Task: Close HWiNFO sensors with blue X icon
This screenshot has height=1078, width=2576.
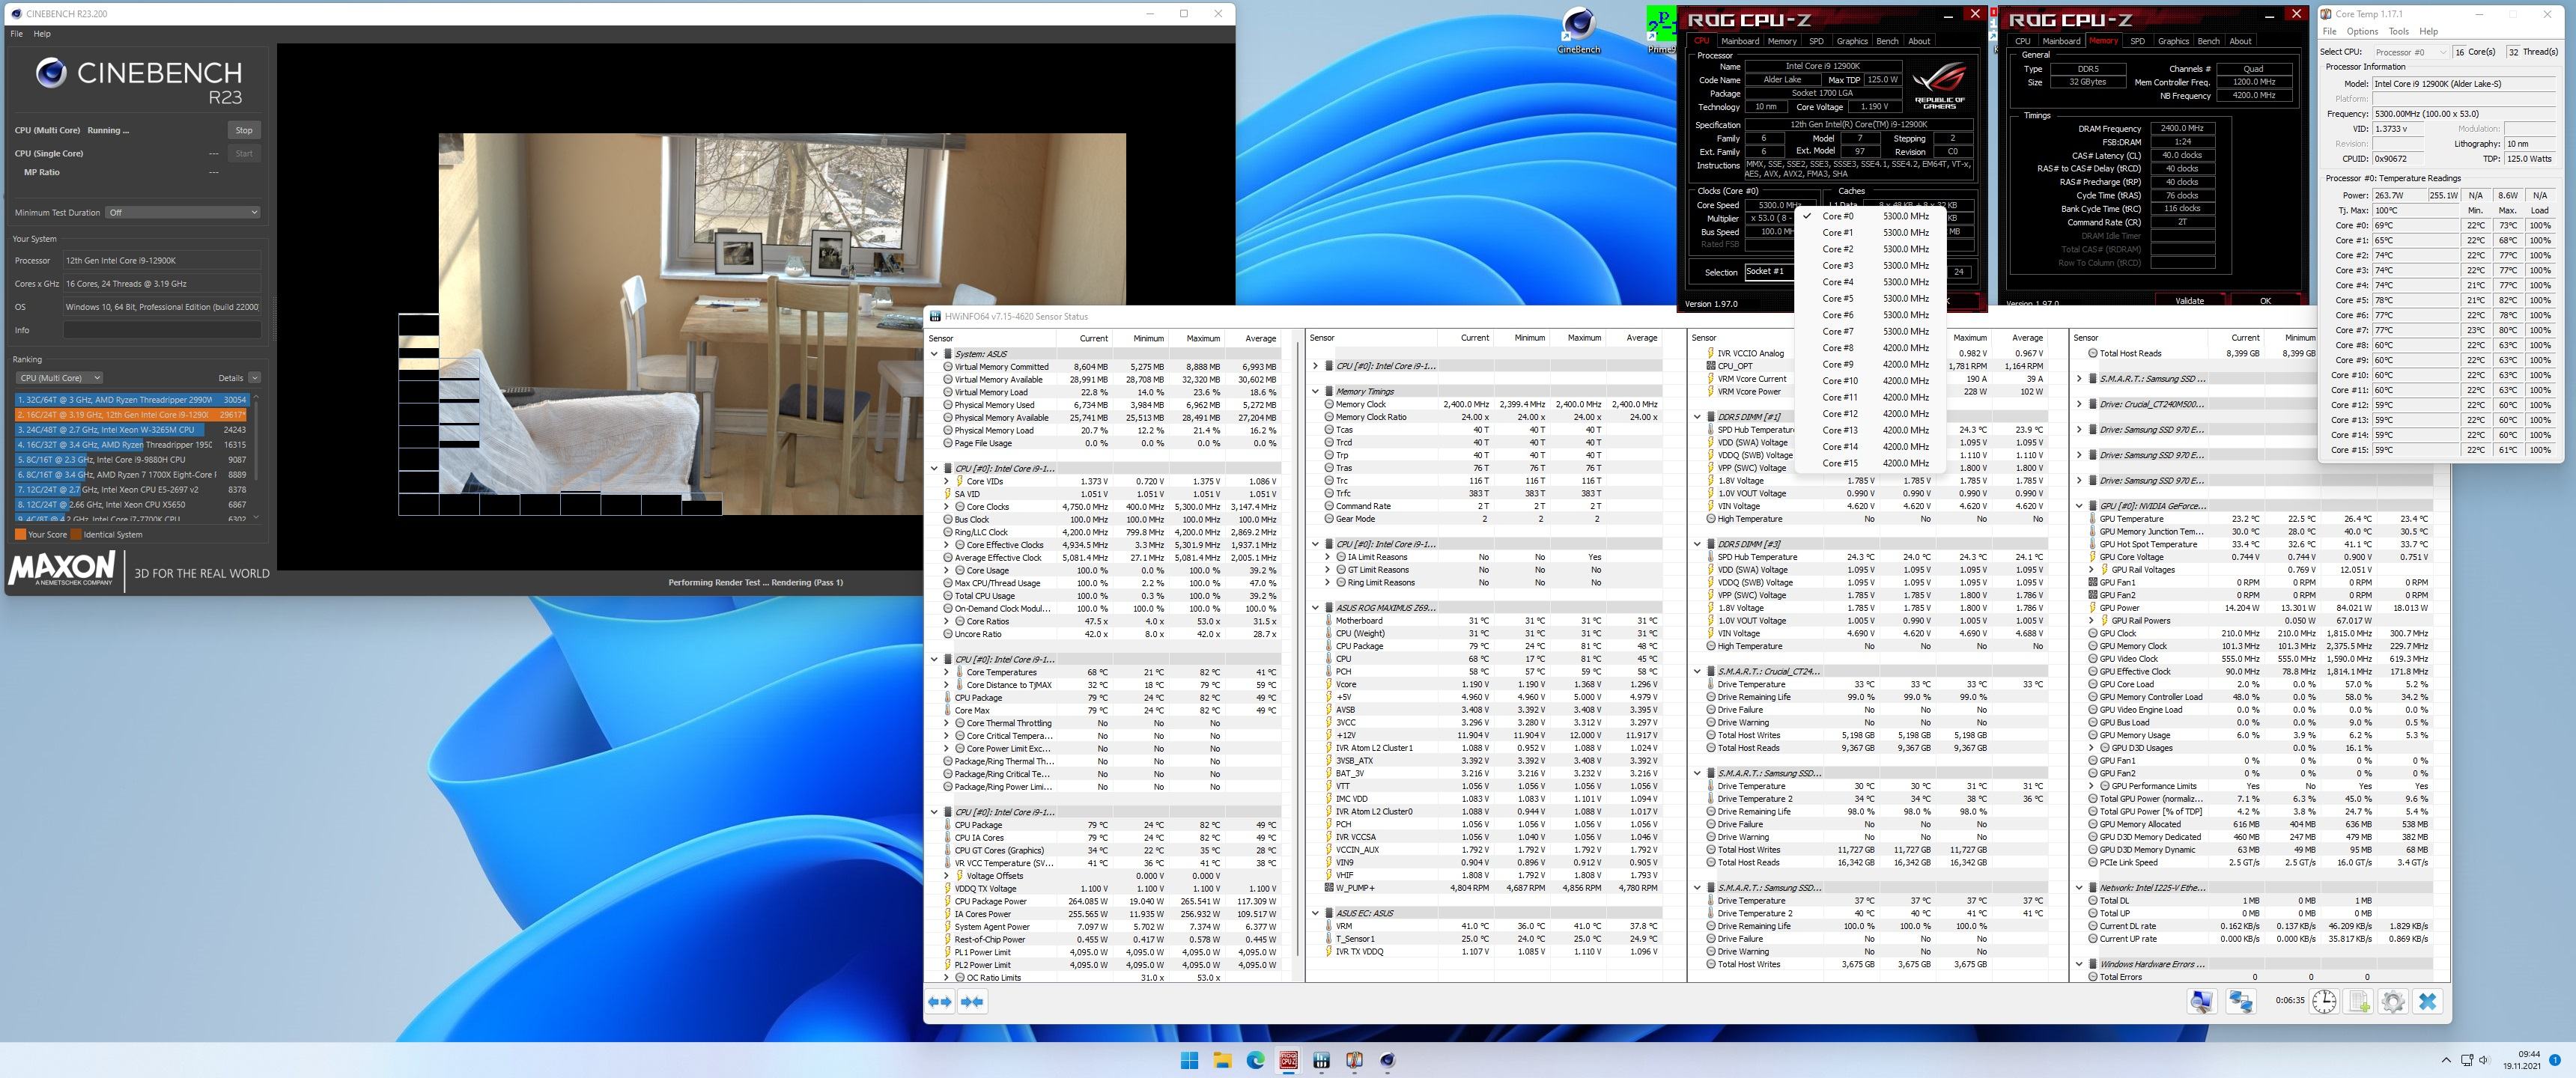Action: click(2427, 1001)
